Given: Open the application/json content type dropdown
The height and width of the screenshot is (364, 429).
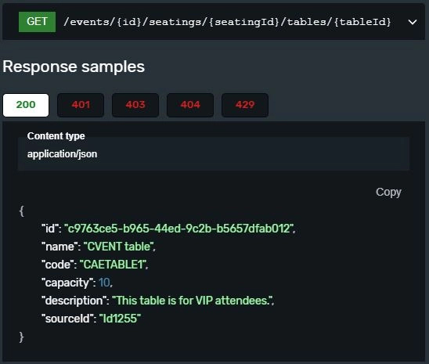Looking at the screenshot, I should point(214,154).
